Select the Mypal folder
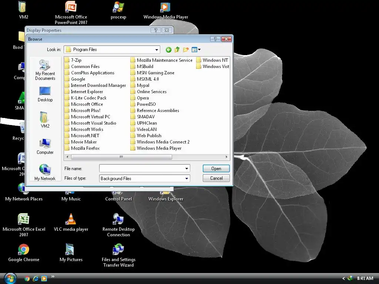This screenshot has height=284, width=379. point(140,85)
